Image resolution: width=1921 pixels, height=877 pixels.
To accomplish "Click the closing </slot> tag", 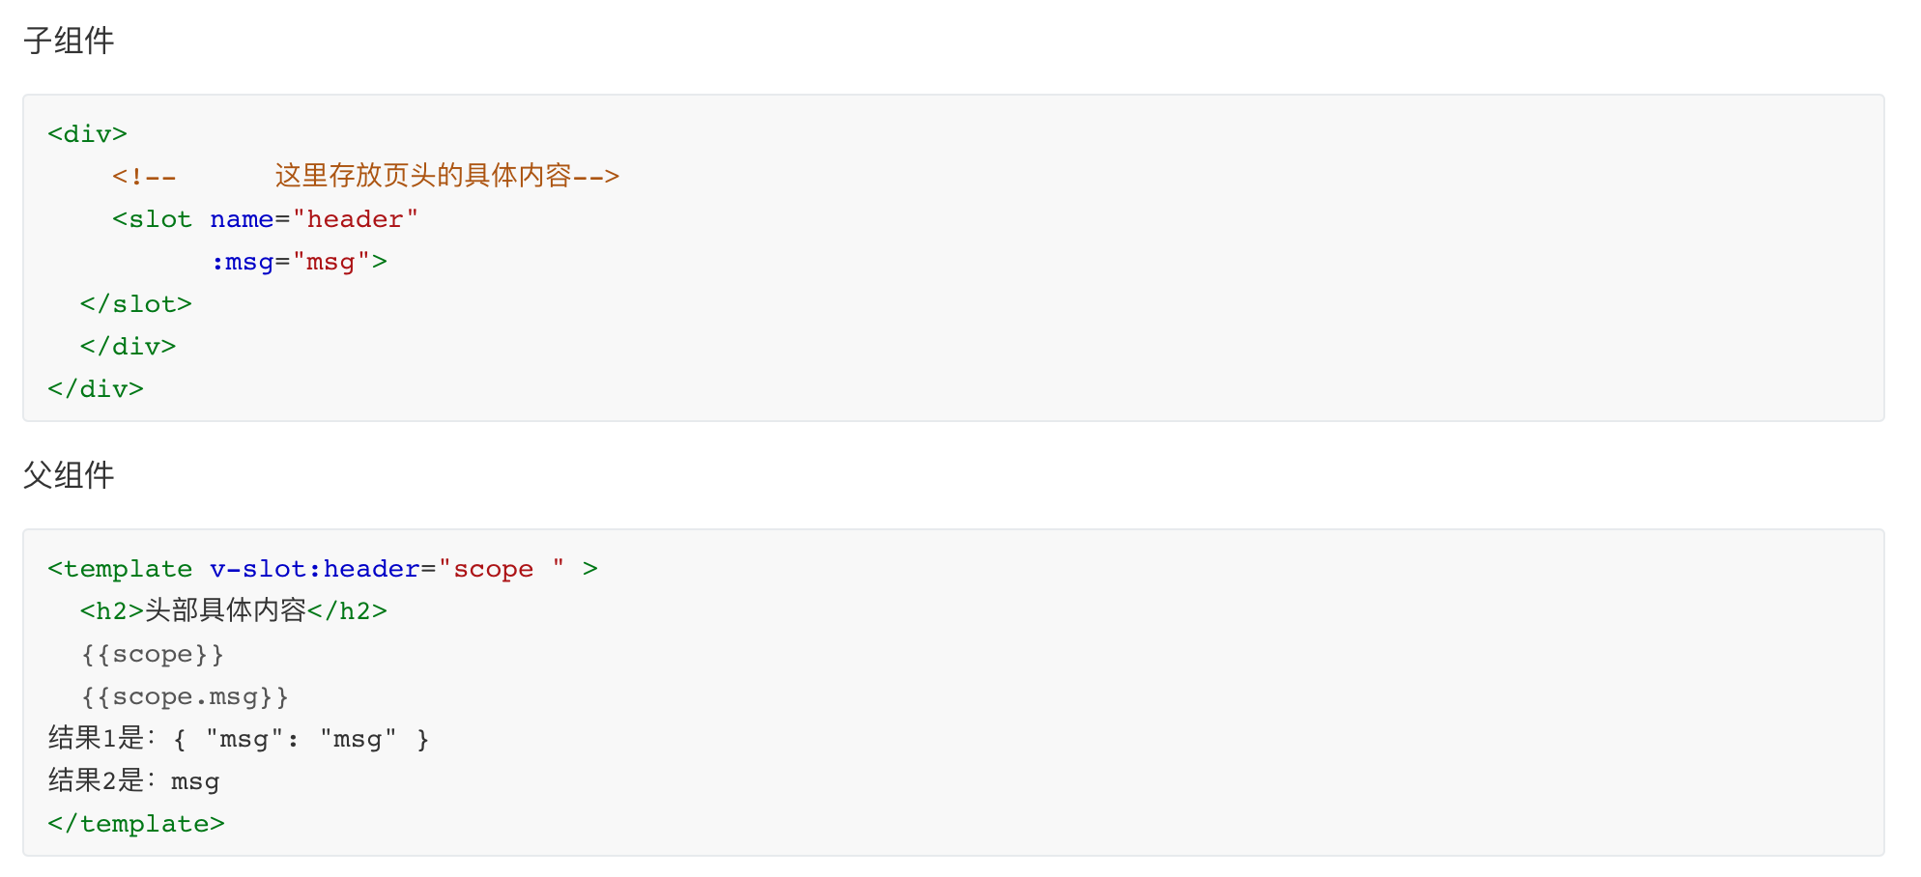I will pyautogui.click(x=136, y=304).
